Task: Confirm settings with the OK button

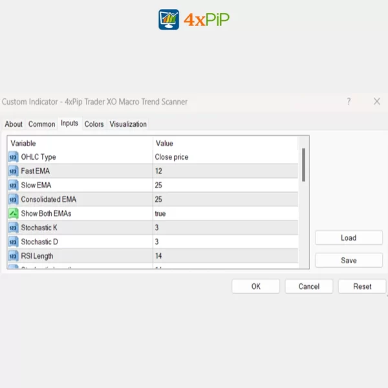Action: point(256,286)
